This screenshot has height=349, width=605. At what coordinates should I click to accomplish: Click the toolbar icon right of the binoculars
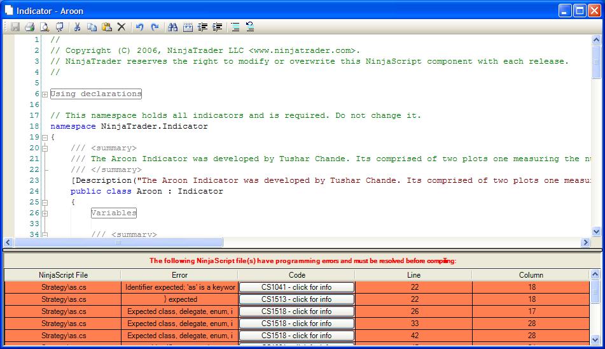click(188, 27)
